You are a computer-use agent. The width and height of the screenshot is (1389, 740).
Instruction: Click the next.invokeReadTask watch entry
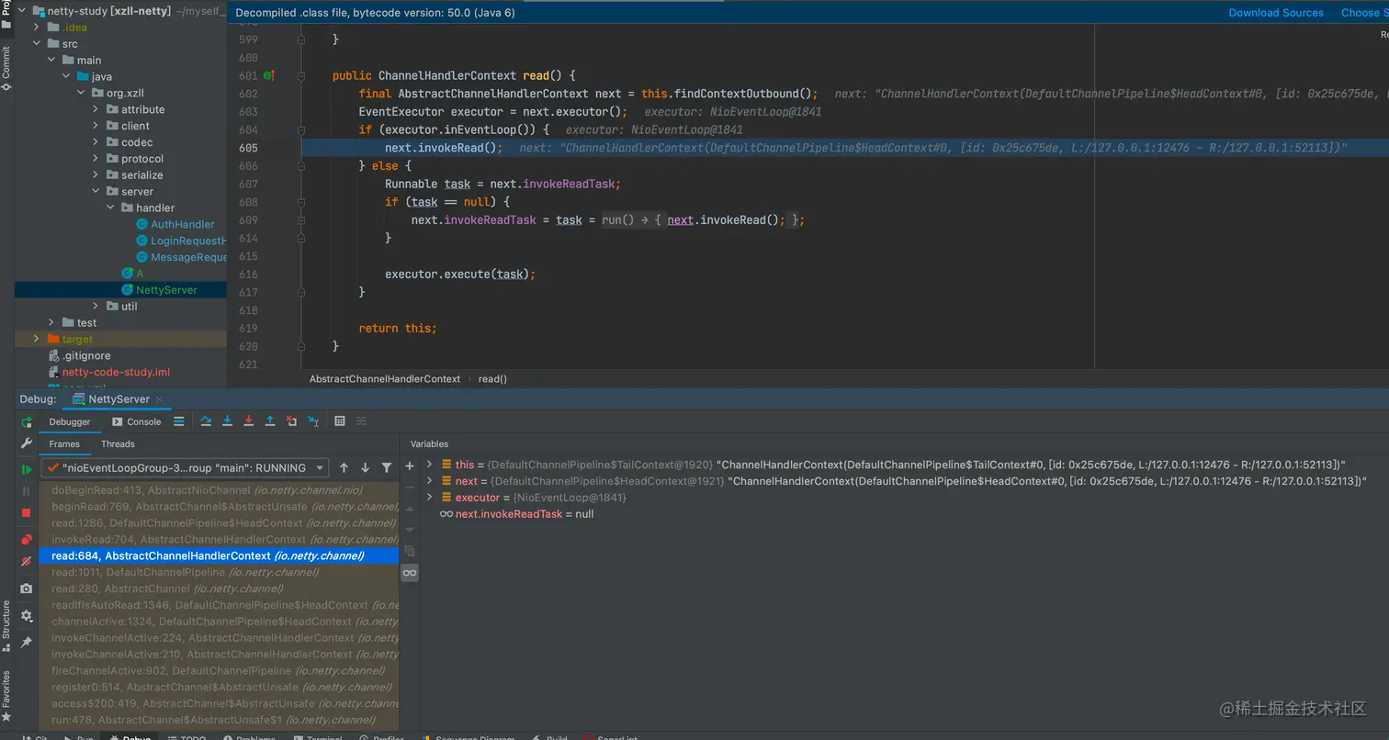point(517,514)
